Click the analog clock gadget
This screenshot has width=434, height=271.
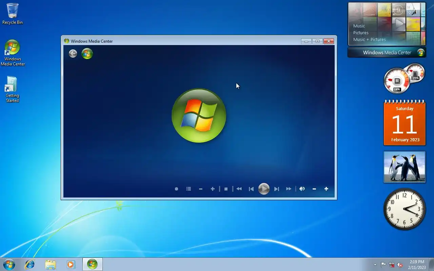click(x=405, y=209)
